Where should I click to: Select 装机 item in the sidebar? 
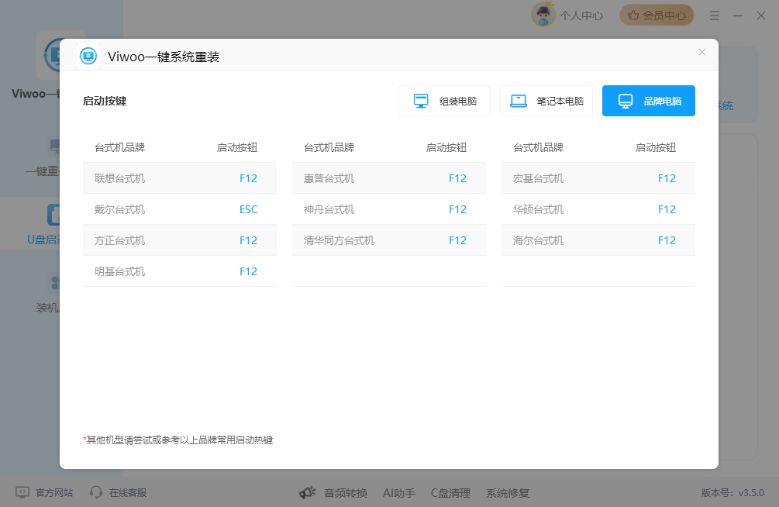pos(48,308)
